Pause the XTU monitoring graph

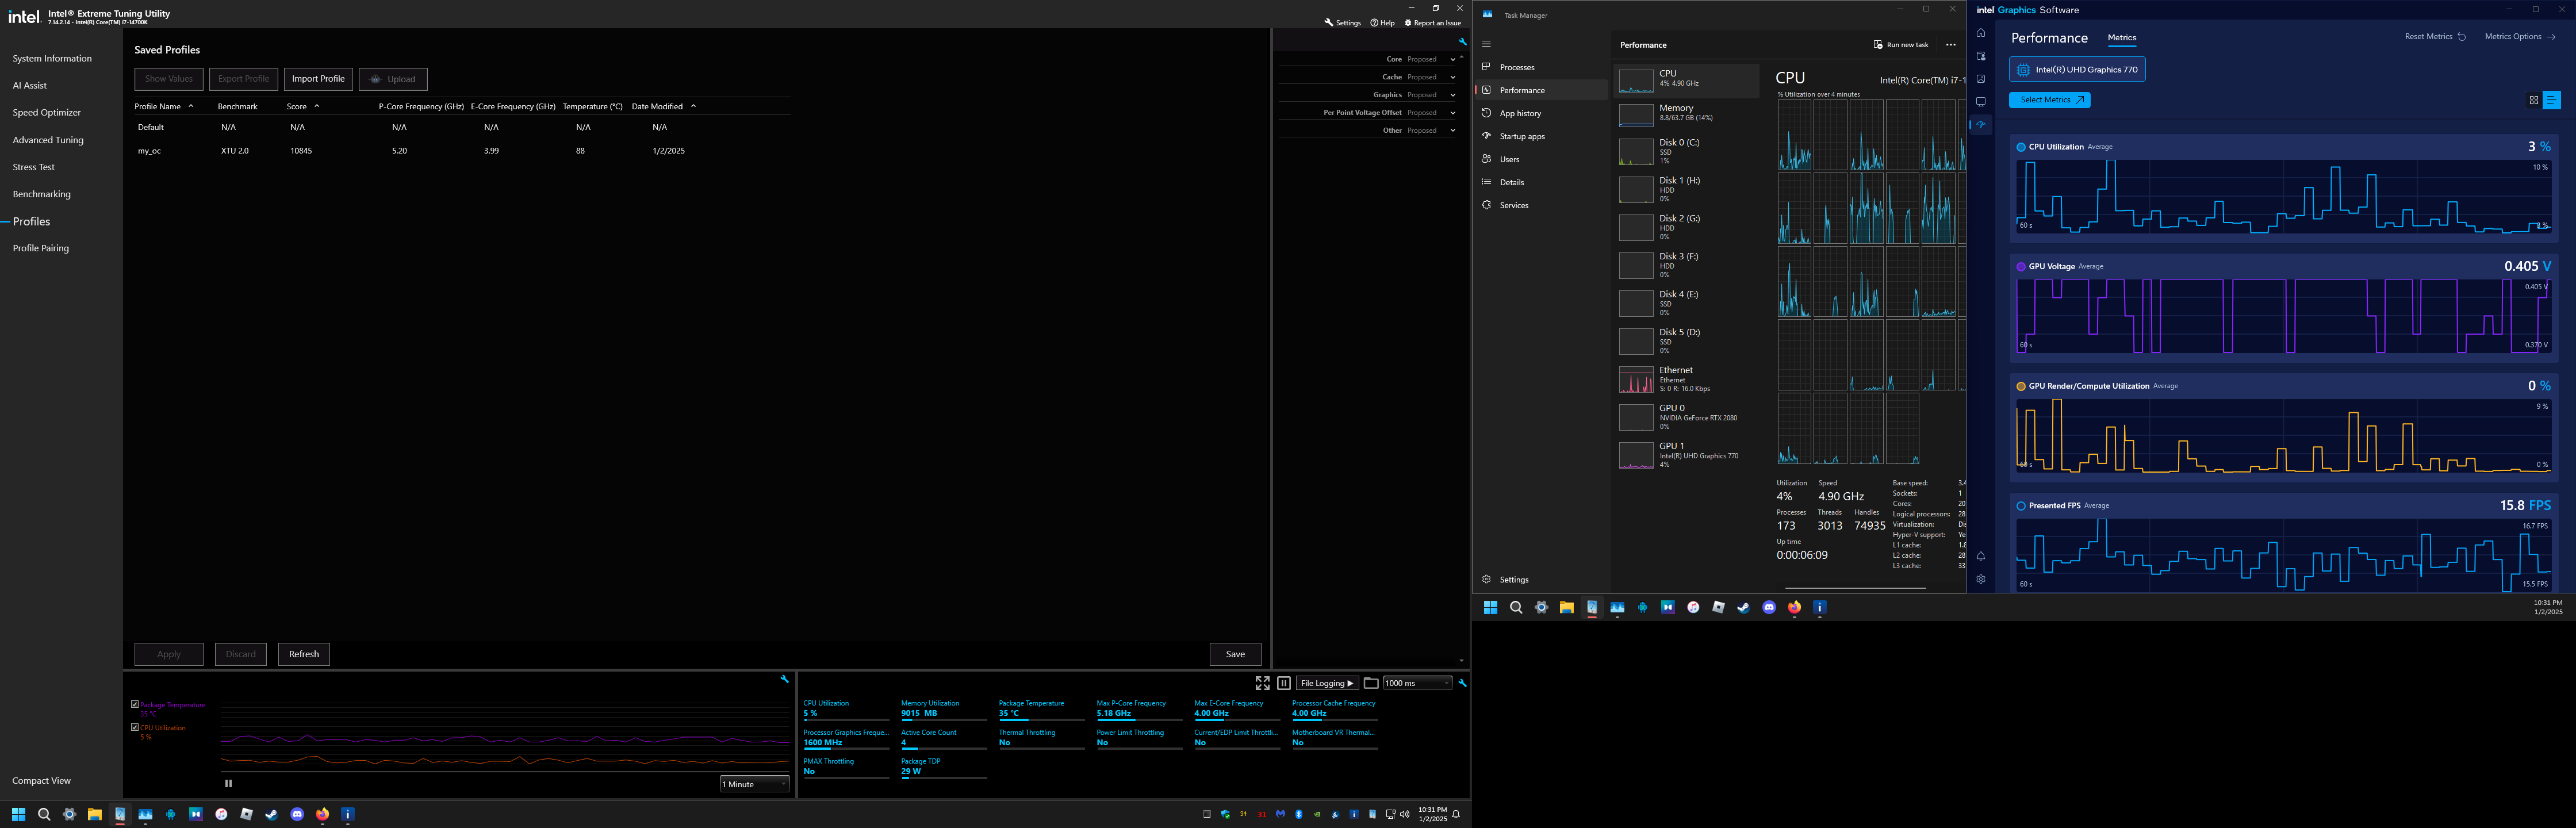pos(228,783)
